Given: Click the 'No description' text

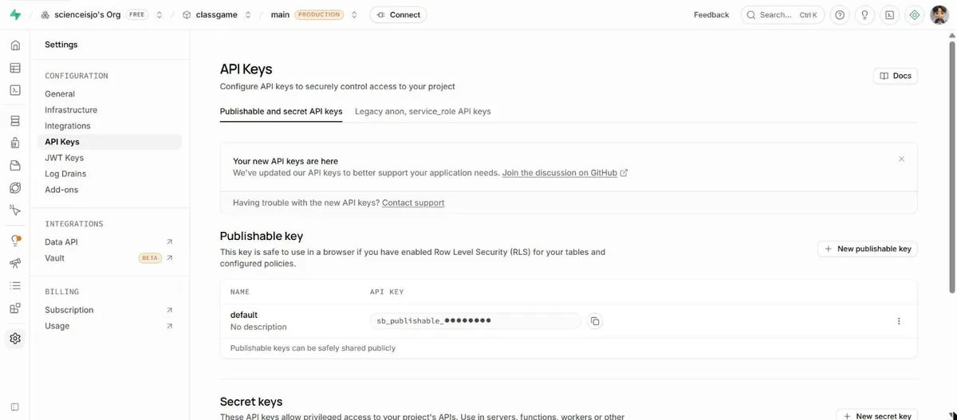Looking at the screenshot, I should tap(258, 327).
